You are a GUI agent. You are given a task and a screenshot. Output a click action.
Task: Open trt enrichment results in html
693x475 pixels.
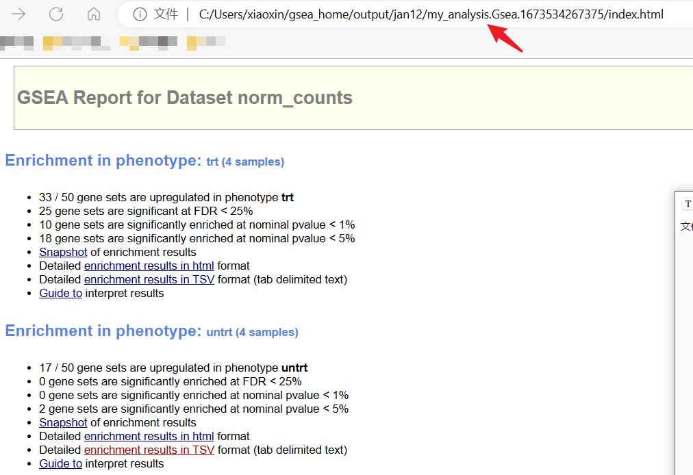[149, 266]
